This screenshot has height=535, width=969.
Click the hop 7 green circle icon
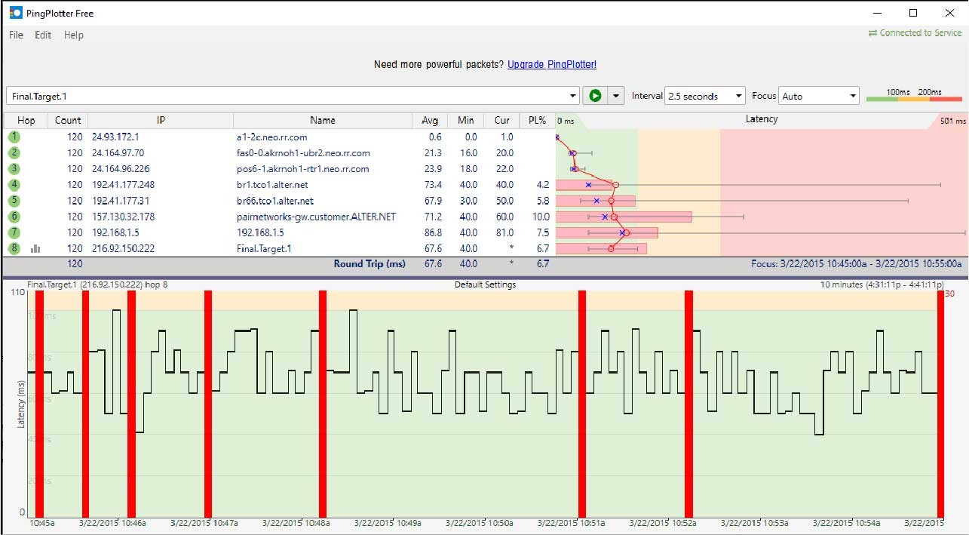[x=14, y=232]
